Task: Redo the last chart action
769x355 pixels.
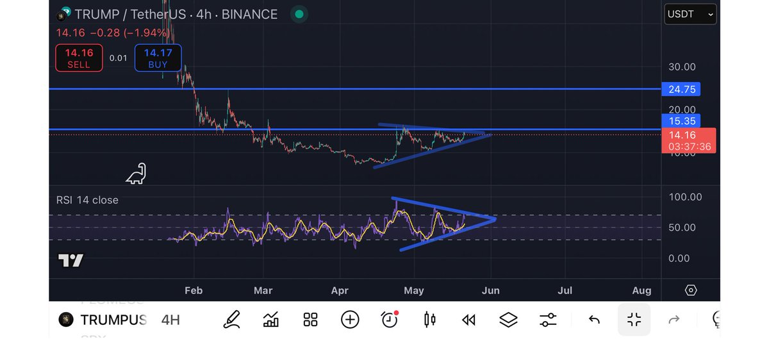Action: (674, 319)
